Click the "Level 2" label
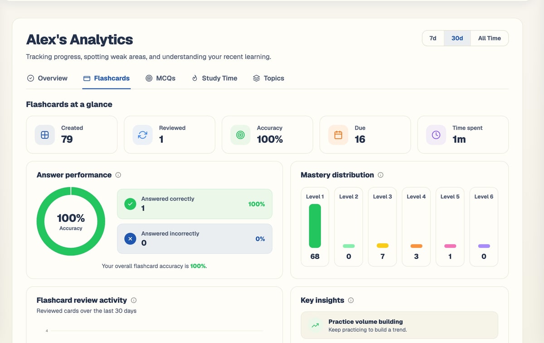Screen dimensions: 544x343 click(x=349, y=196)
